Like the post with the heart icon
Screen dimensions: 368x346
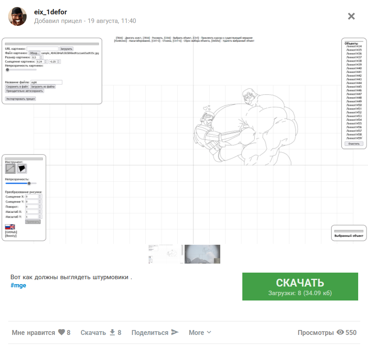(x=61, y=332)
